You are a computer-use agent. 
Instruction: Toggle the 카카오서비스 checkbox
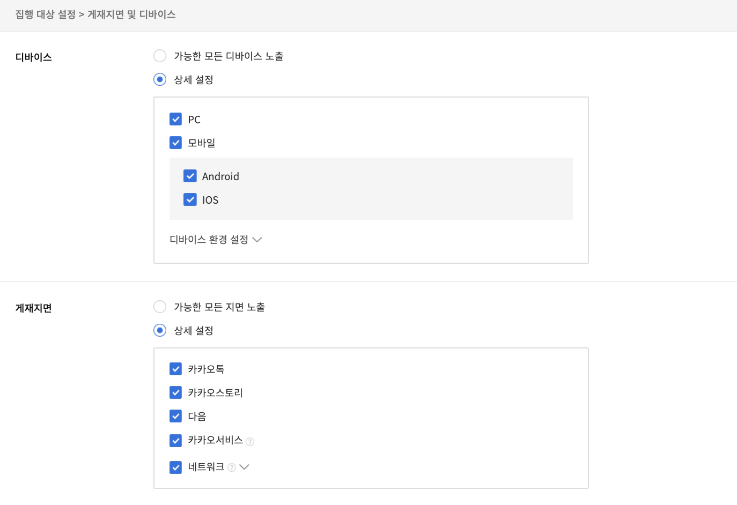click(x=175, y=441)
